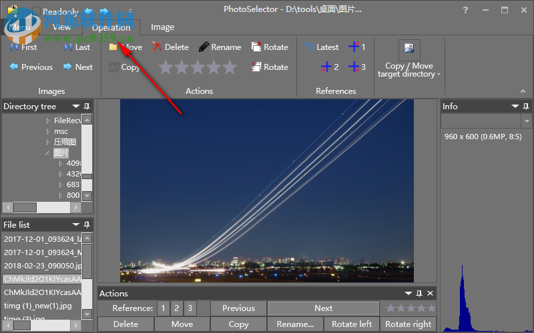Select the 图片 folder in tree
Image resolution: width=534 pixels, height=333 pixels.
tap(61, 153)
